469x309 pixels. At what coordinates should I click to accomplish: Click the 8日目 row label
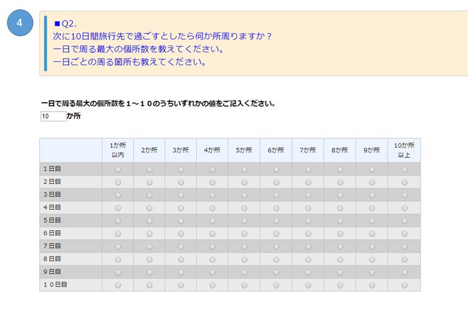52,259
